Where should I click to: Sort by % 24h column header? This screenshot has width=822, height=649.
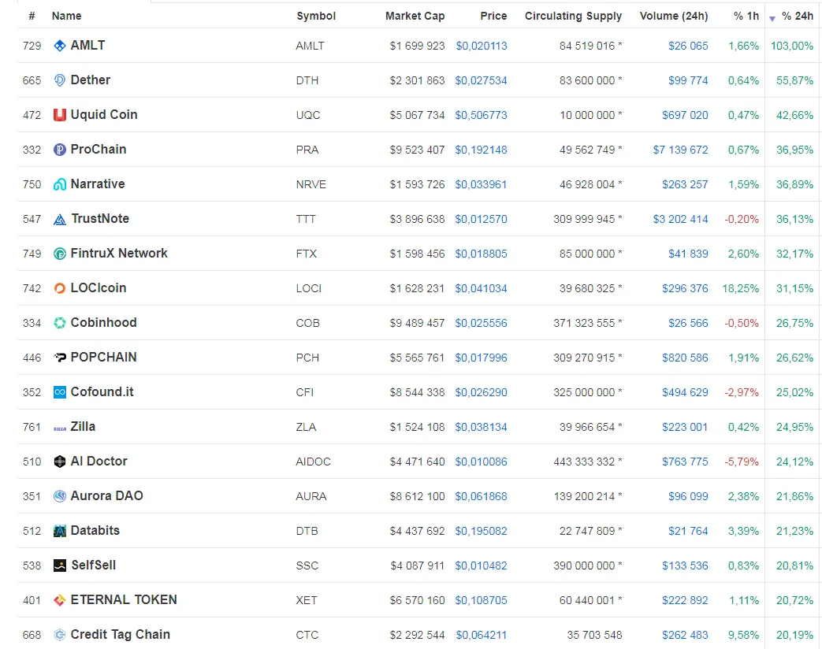point(798,17)
